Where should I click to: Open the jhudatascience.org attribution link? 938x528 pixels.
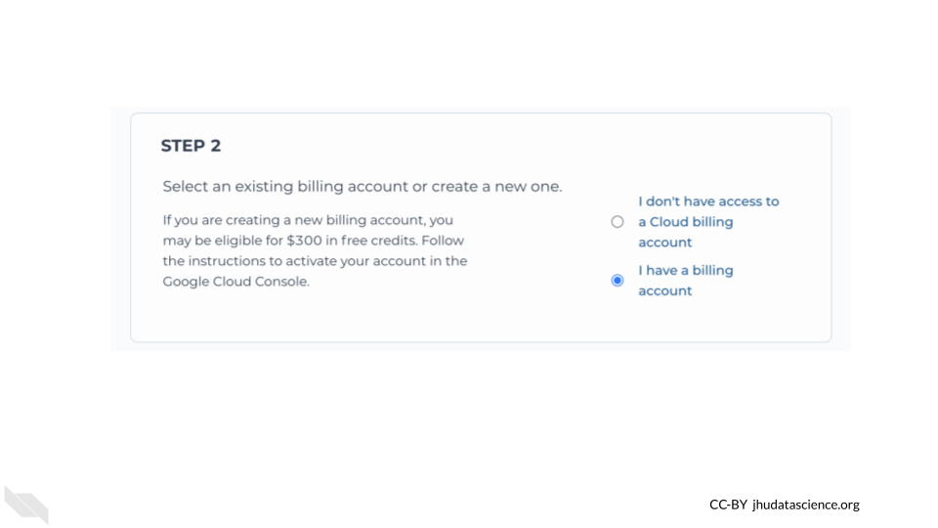click(x=806, y=505)
